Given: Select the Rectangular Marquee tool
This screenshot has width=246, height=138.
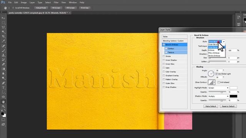Looking at the screenshot, I should click(3, 23).
